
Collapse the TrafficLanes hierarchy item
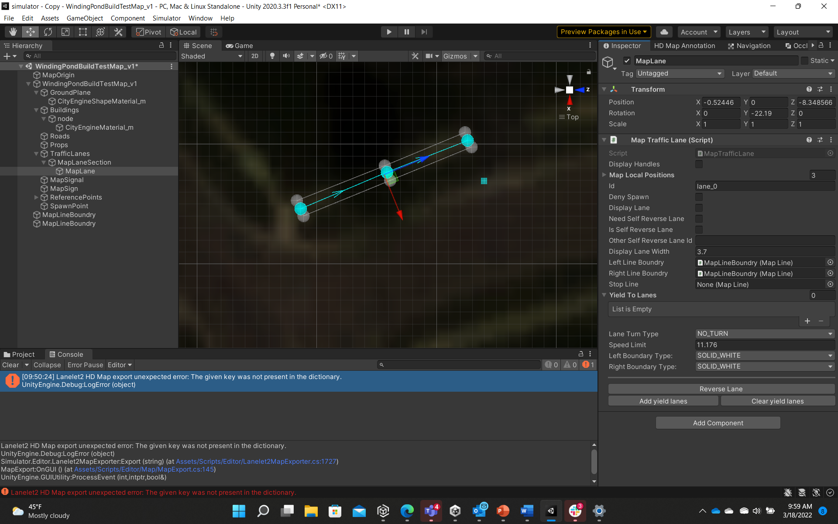[x=36, y=154]
